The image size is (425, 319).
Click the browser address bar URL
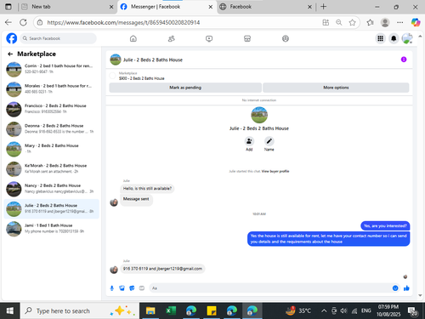123,22
